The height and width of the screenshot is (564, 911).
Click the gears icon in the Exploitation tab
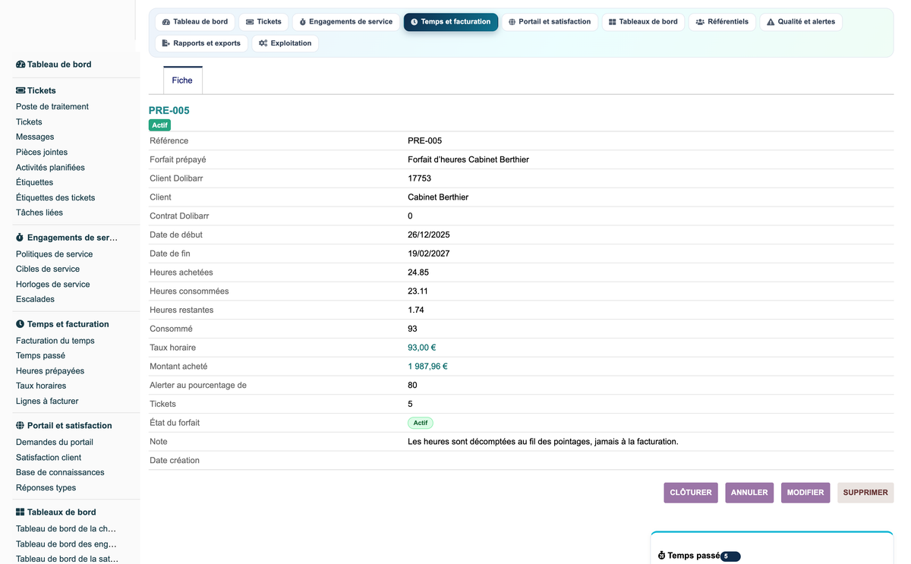263,43
